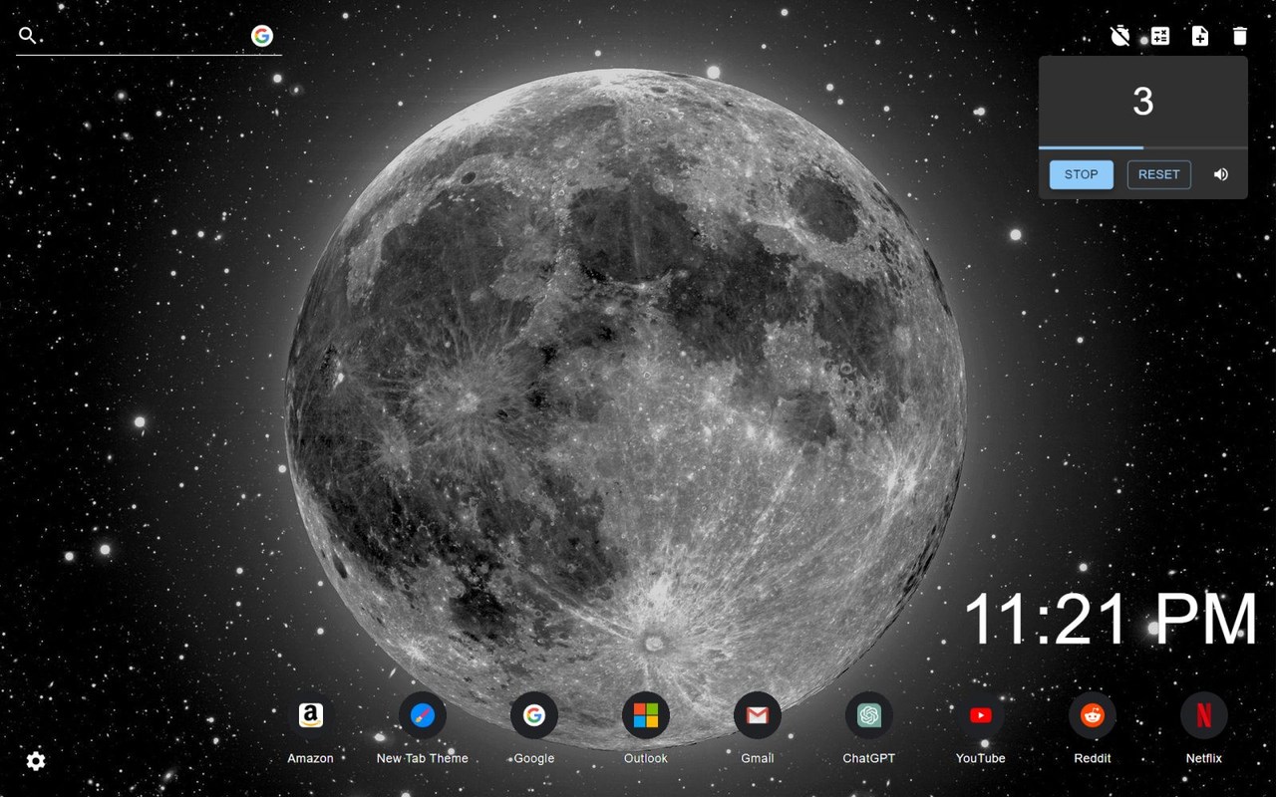Open the Amazon shortcut icon
1276x797 pixels.
pos(311,715)
